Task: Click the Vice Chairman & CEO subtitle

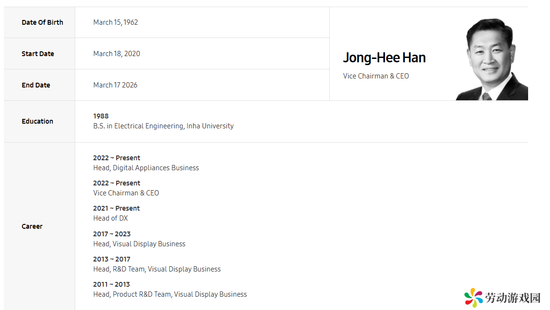Action: pyautogui.click(x=376, y=76)
